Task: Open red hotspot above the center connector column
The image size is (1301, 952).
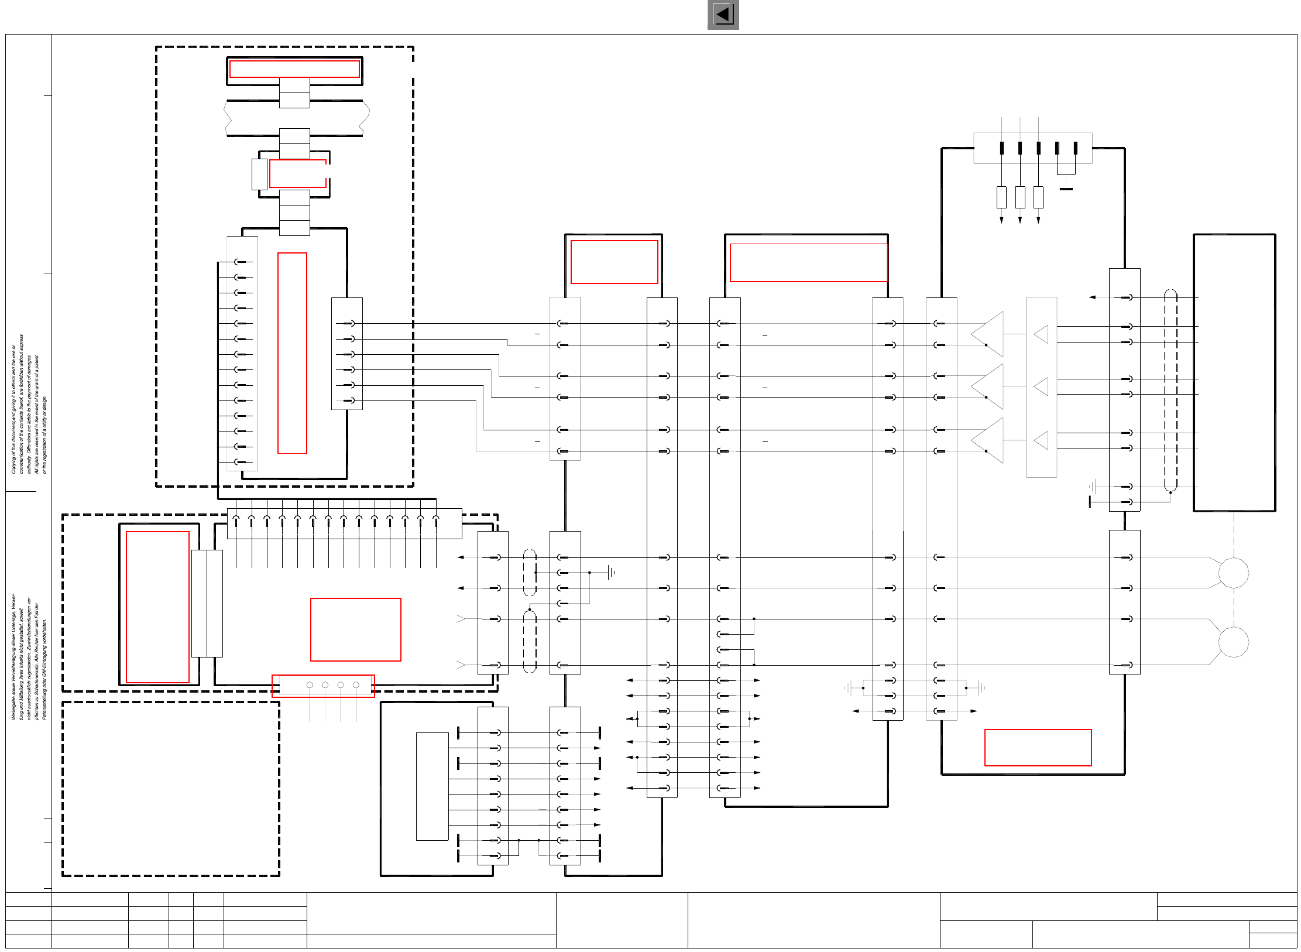Action: [x=614, y=262]
